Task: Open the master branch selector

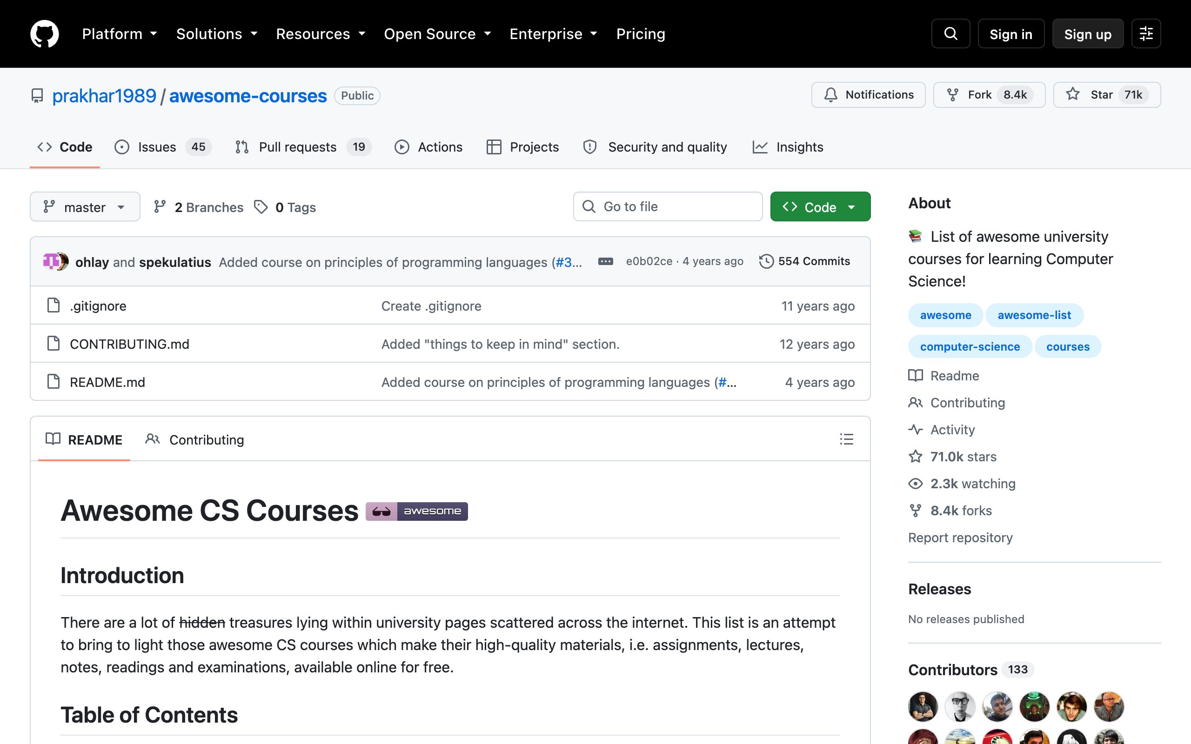Action: [85, 206]
